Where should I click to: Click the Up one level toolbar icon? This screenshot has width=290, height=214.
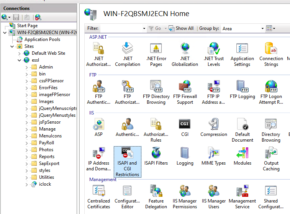(27, 17)
